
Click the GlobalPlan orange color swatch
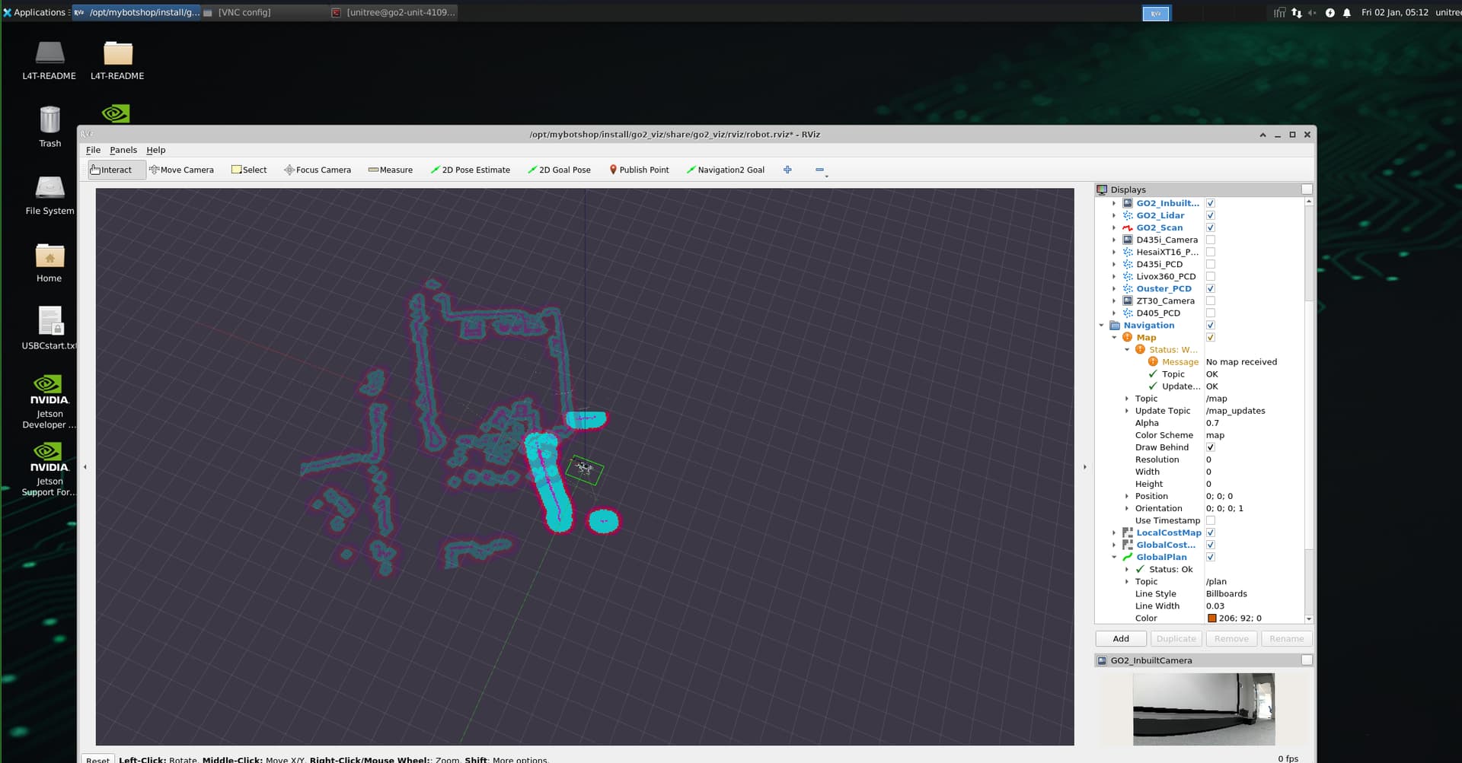click(1211, 618)
